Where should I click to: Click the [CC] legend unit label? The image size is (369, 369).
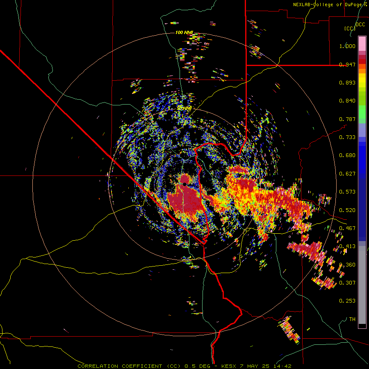pyautogui.click(x=350, y=28)
